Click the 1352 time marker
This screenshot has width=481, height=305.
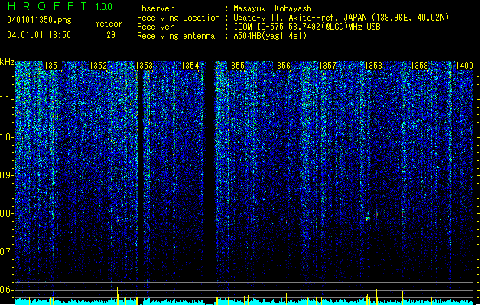(x=98, y=66)
